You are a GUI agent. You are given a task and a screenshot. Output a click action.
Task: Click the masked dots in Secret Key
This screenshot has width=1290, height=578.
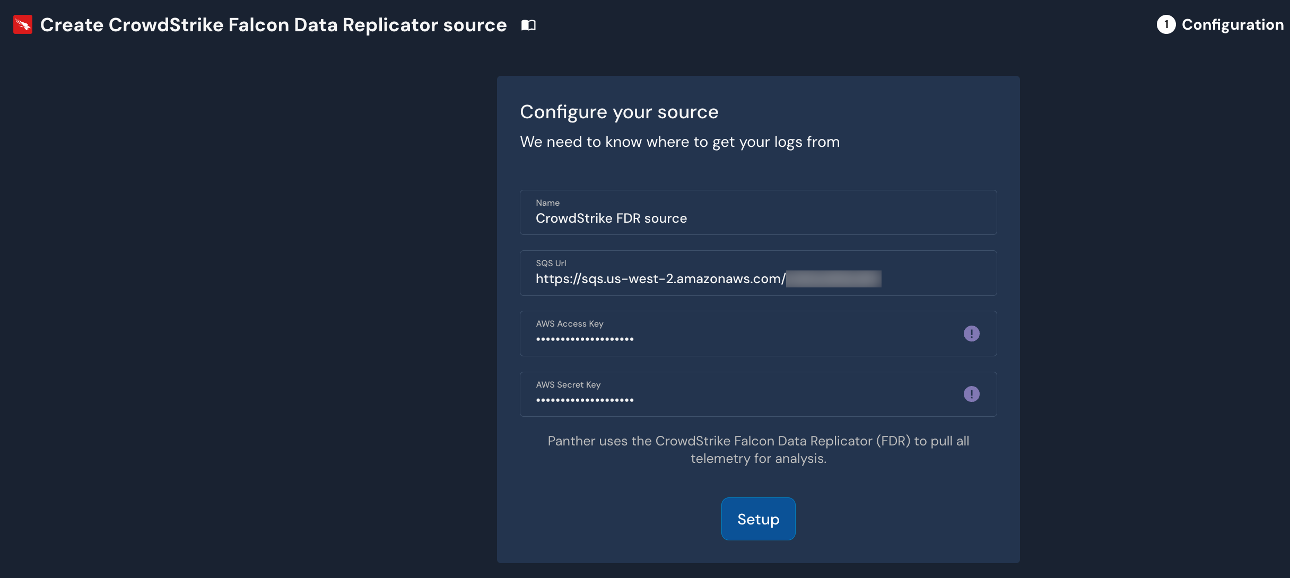point(585,399)
